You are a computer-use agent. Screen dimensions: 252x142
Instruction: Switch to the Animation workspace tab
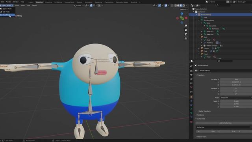88,2
